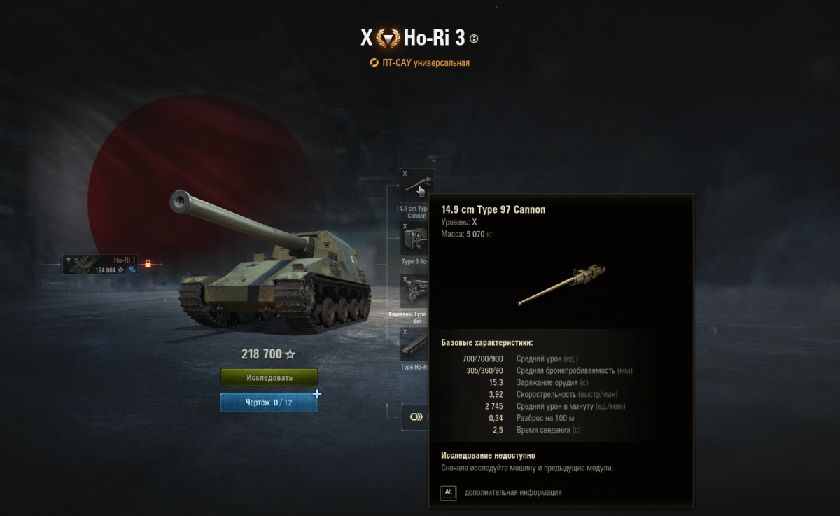Click the Чертёж 0/12 blueprint button

269,403
